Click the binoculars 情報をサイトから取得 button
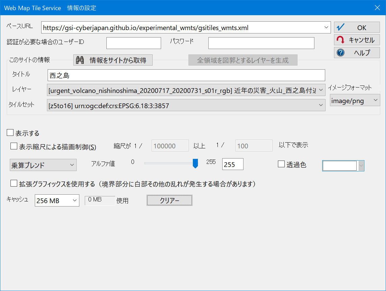386x291 pixels. (113, 60)
